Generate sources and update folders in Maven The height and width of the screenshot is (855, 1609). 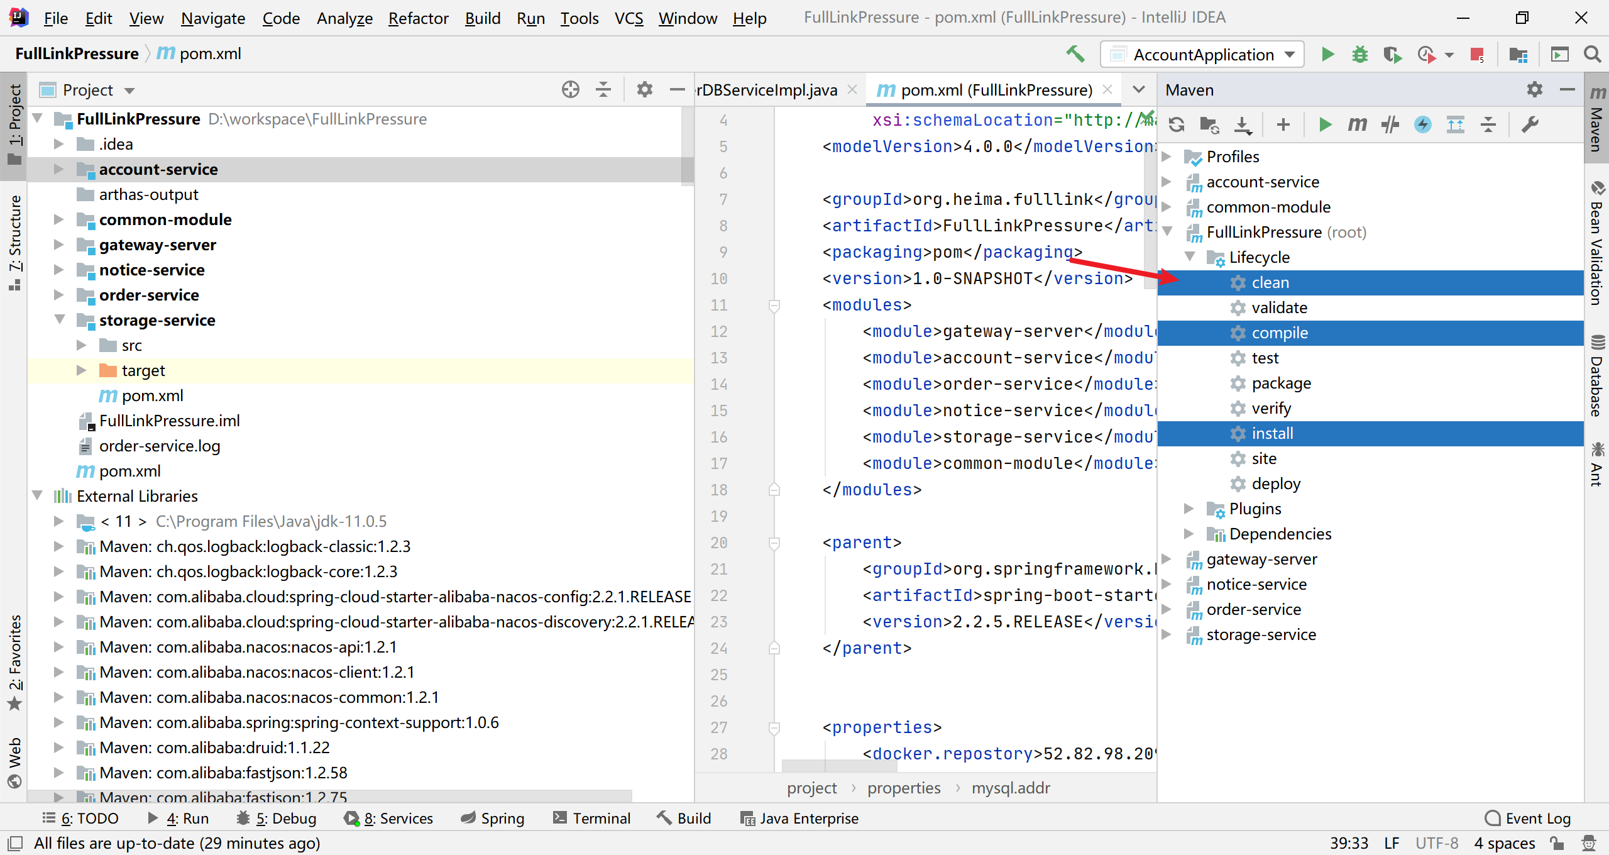(1209, 124)
